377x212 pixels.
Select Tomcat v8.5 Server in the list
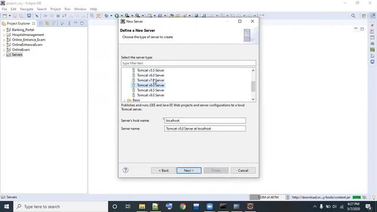tap(151, 90)
